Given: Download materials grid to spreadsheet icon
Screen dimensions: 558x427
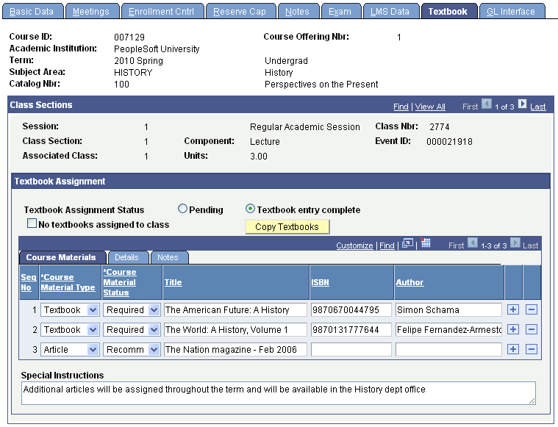Looking at the screenshot, I should [x=425, y=243].
